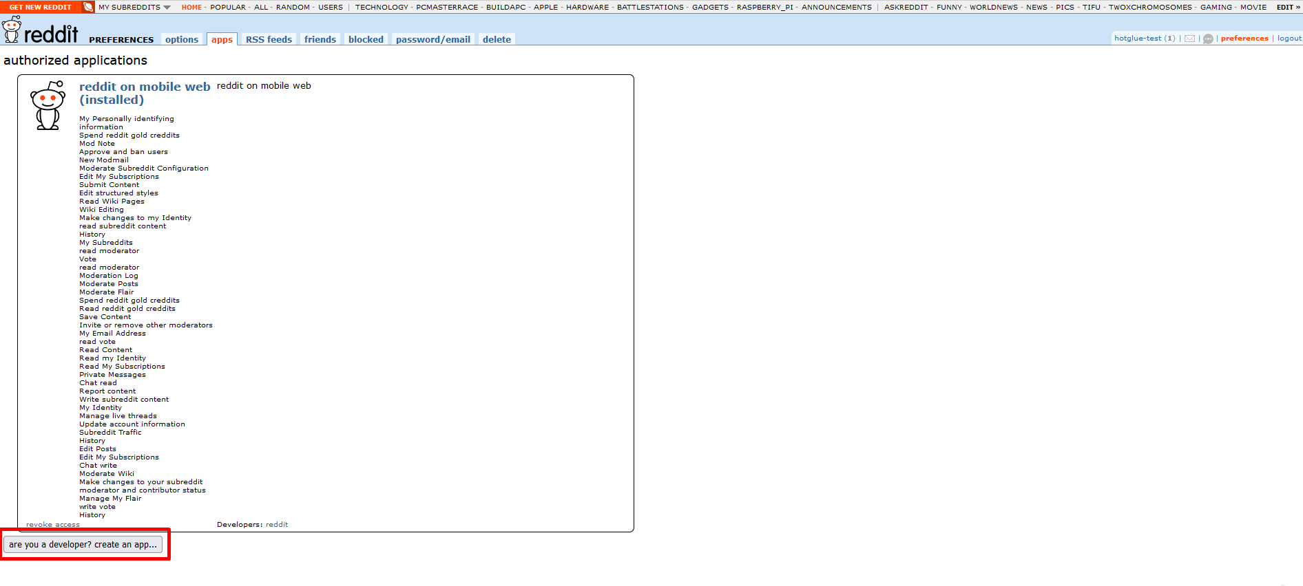
Task: Visit the MOVIE subreddit link
Action: coord(1253,7)
